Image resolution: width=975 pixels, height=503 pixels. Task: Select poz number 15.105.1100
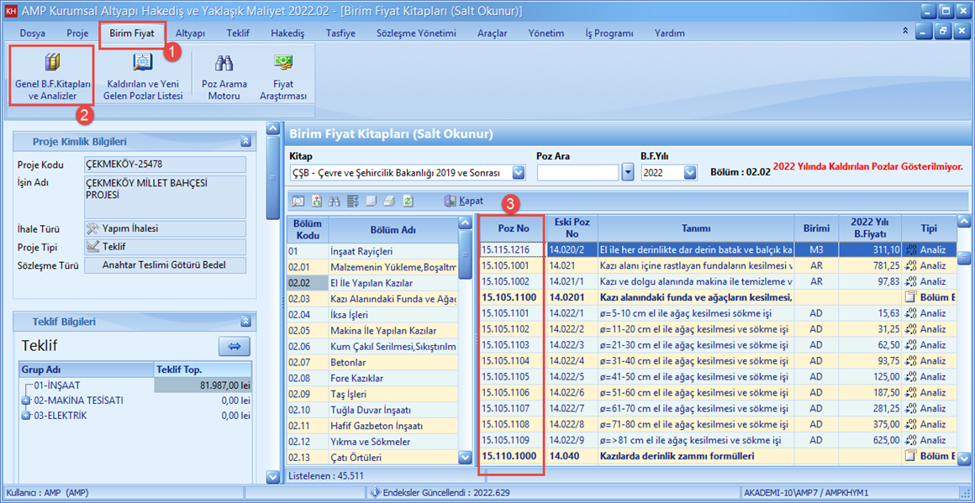[513, 296]
